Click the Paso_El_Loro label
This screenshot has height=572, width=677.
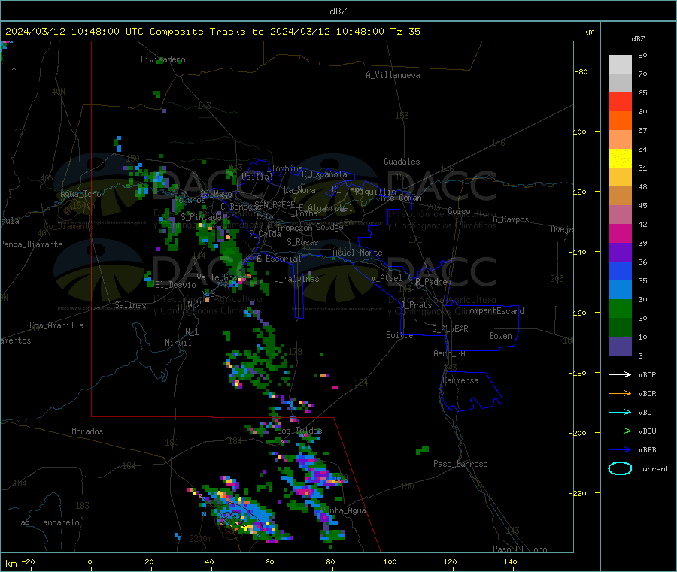point(520,549)
